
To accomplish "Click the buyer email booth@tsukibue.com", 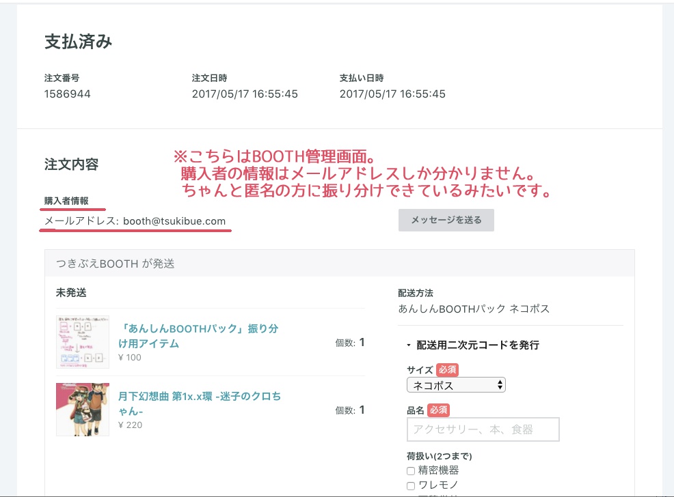I will 180,221.
